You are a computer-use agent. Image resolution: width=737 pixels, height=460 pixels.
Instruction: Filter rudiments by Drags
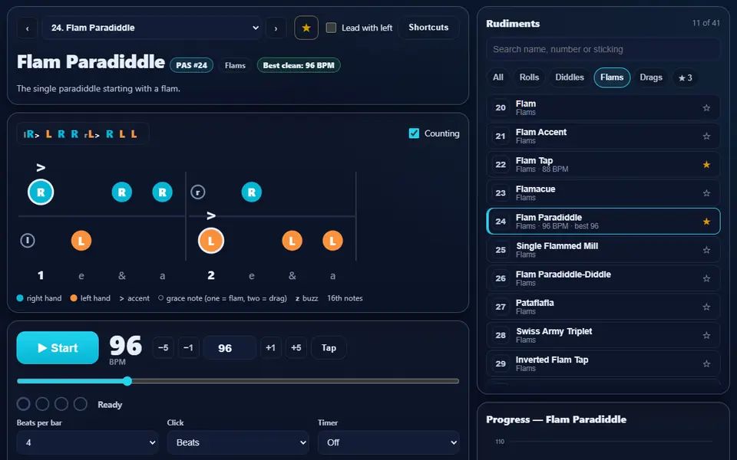coord(651,77)
